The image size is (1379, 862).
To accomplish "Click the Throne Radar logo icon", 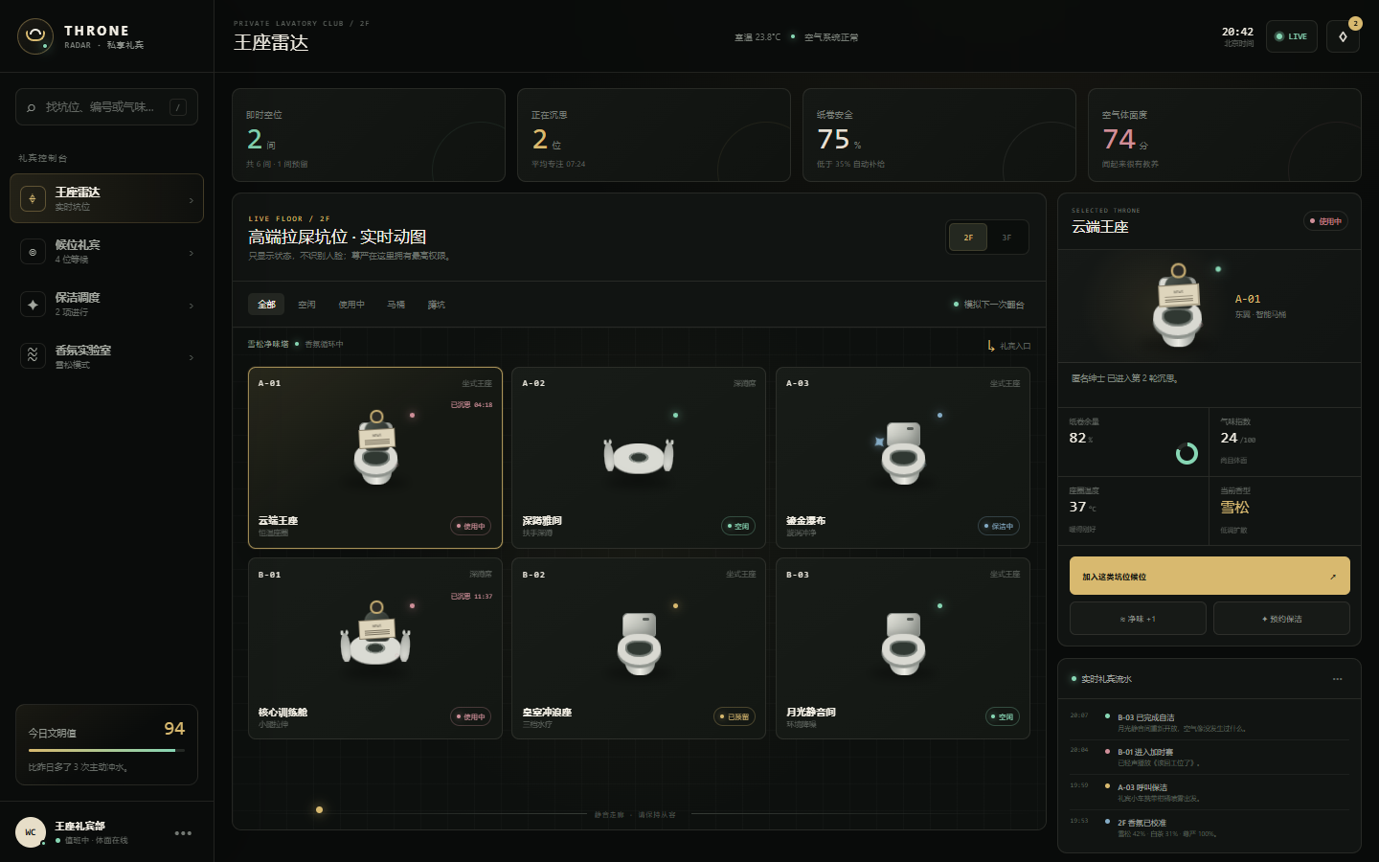I will 35,36.
